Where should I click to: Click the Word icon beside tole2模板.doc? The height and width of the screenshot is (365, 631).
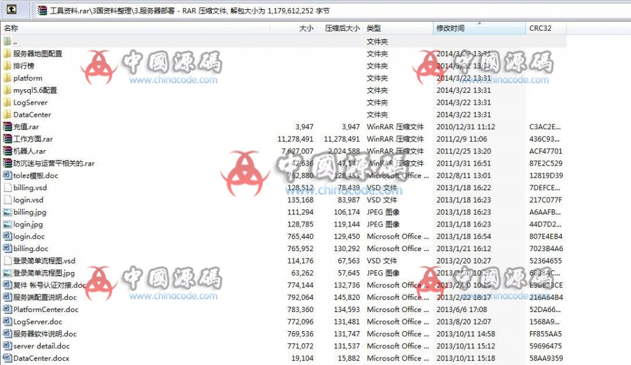pos(8,175)
